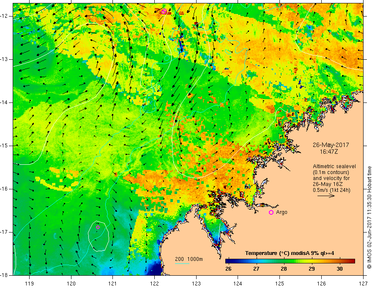Screen dimensions: 372x288
Task: Click the 126 longitude axis label
Action: pos(321,283)
